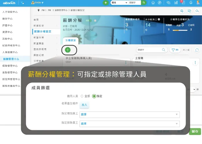Screen dimensions: 202x144
Task: Open 紀錄與報表中心 in left sidebar
Action: (x=11, y=46)
